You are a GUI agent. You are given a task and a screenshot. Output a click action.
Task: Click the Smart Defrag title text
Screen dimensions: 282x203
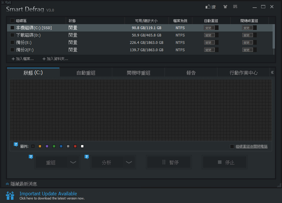(x=25, y=9)
